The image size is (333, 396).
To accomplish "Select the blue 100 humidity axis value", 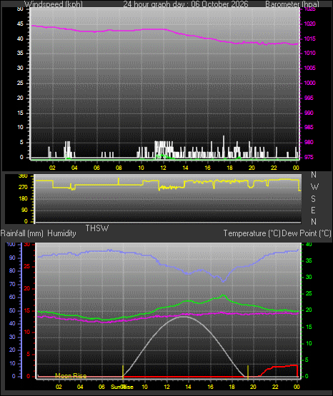I will tap(11, 245).
